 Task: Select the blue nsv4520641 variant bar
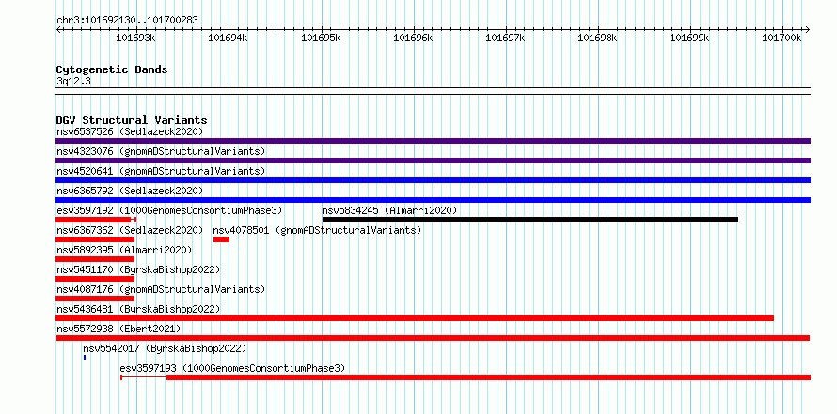(x=433, y=180)
